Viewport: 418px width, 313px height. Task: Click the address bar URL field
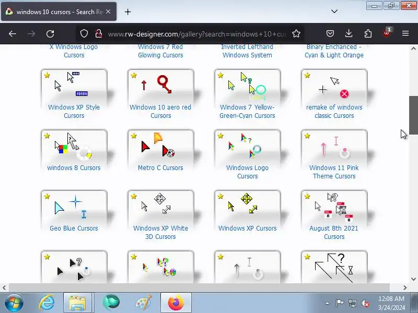click(197, 34)
